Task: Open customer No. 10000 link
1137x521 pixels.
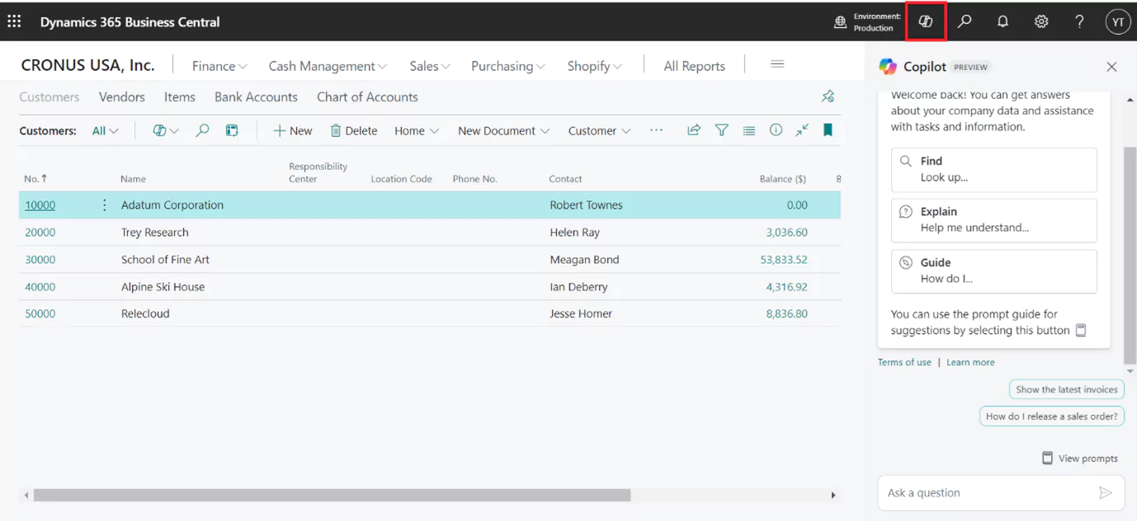Action: click(x=40, y=205)
